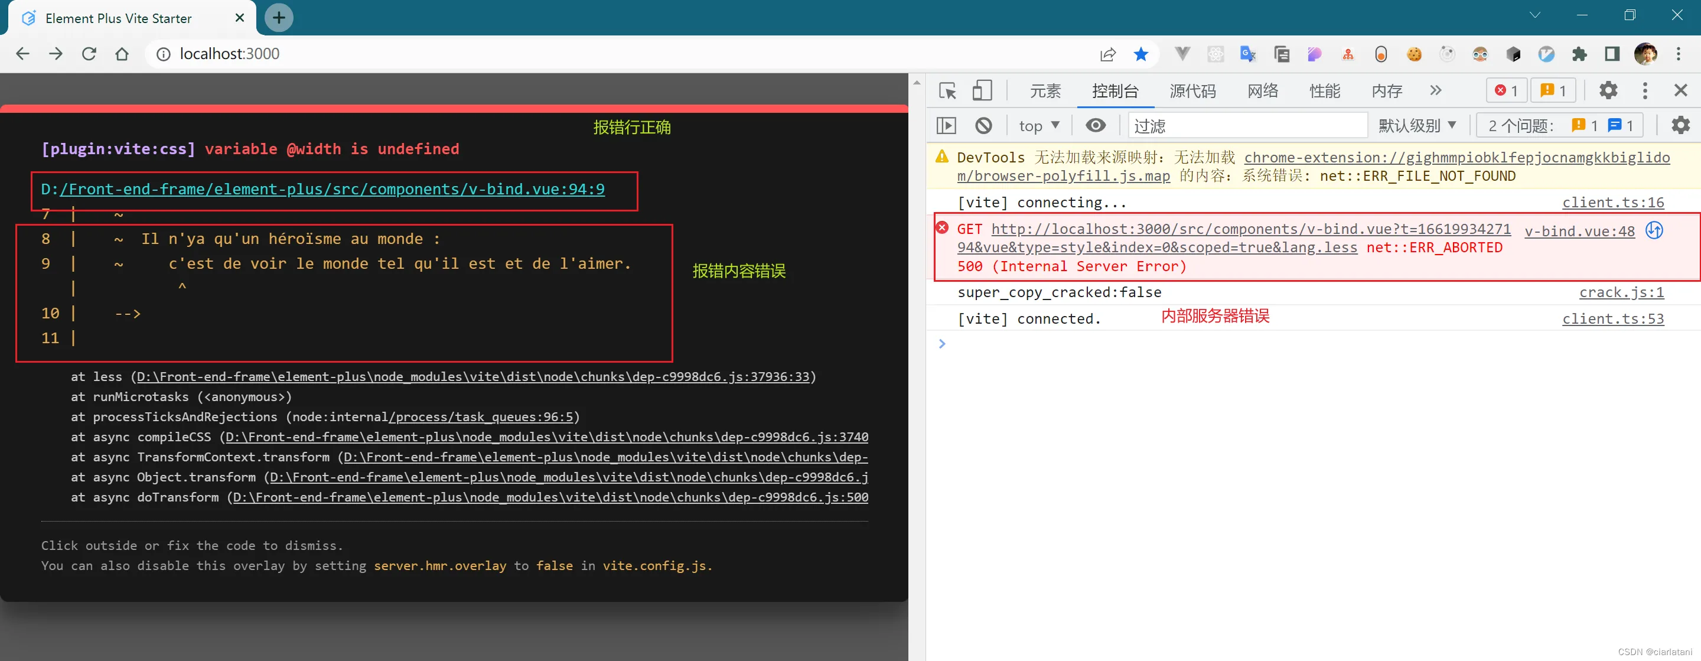
Task: Expand more DevTools tabs chevron
Action: point(1435,90)
